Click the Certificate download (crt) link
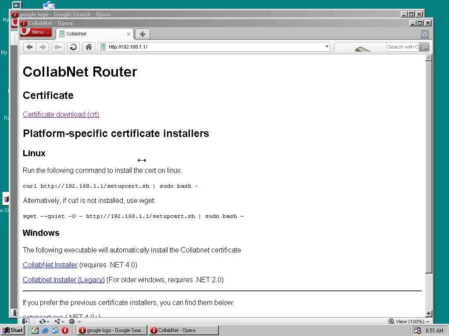 (x=61, y=114)
